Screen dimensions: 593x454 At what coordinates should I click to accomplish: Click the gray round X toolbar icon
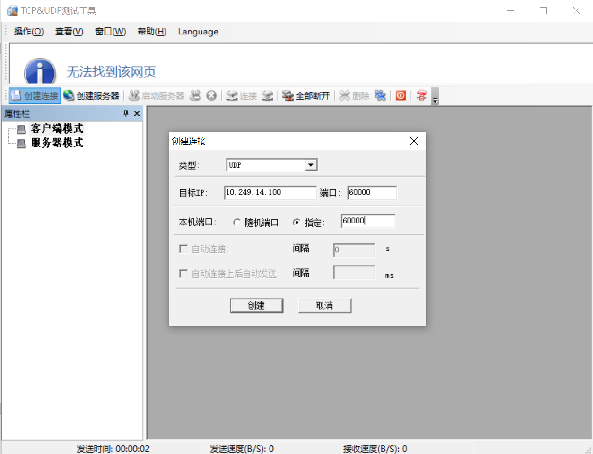(211, 95)
